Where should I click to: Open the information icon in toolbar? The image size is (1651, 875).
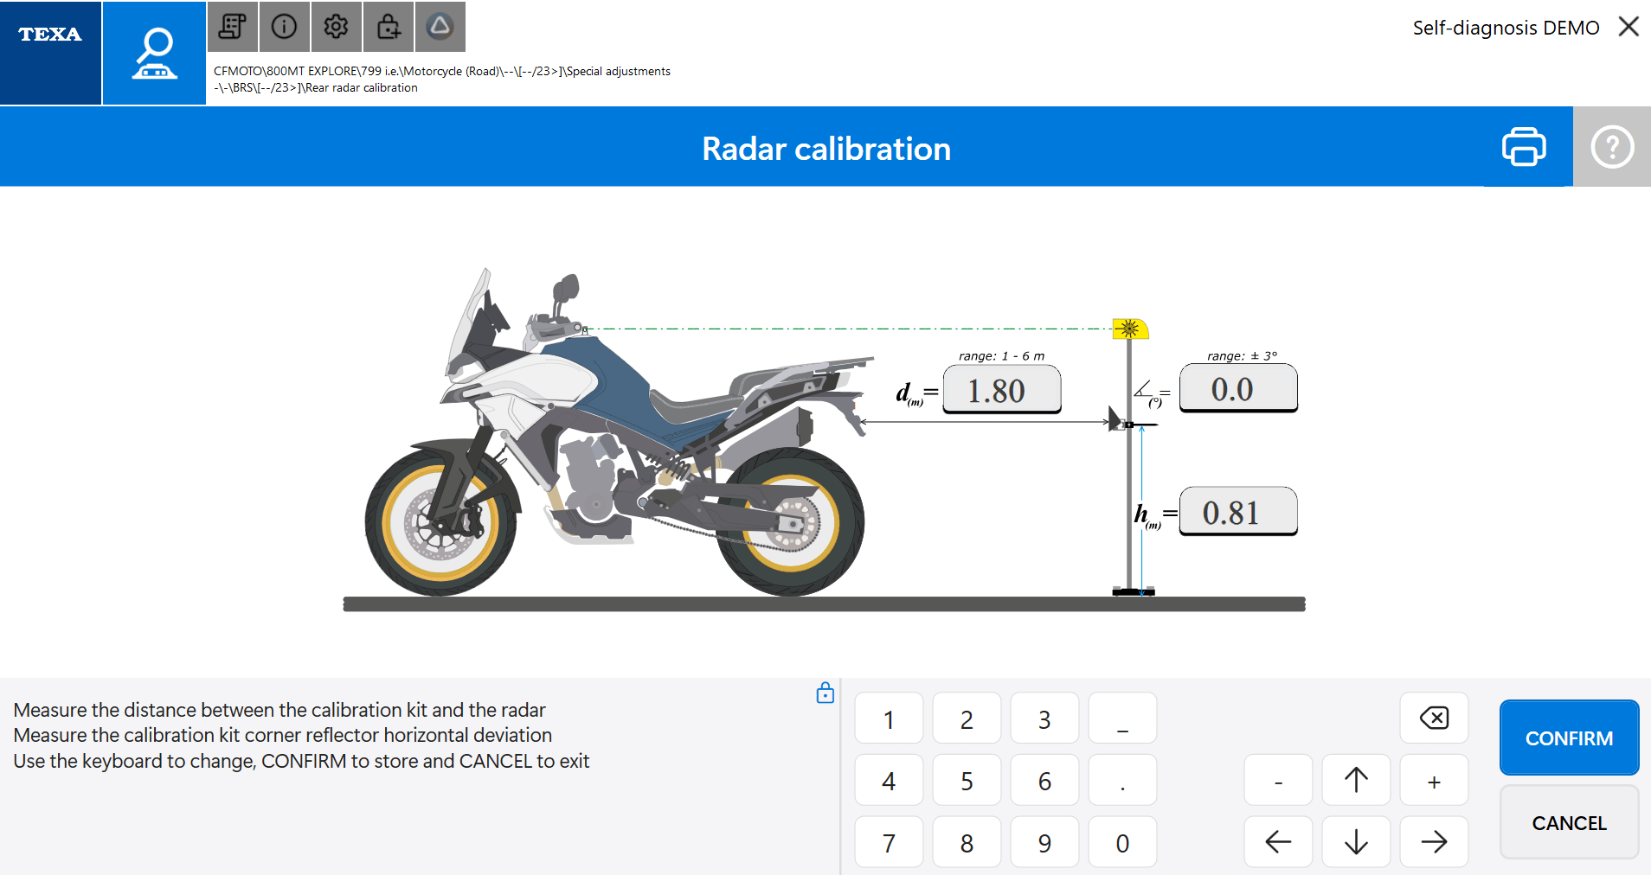[x=284, y=27]
